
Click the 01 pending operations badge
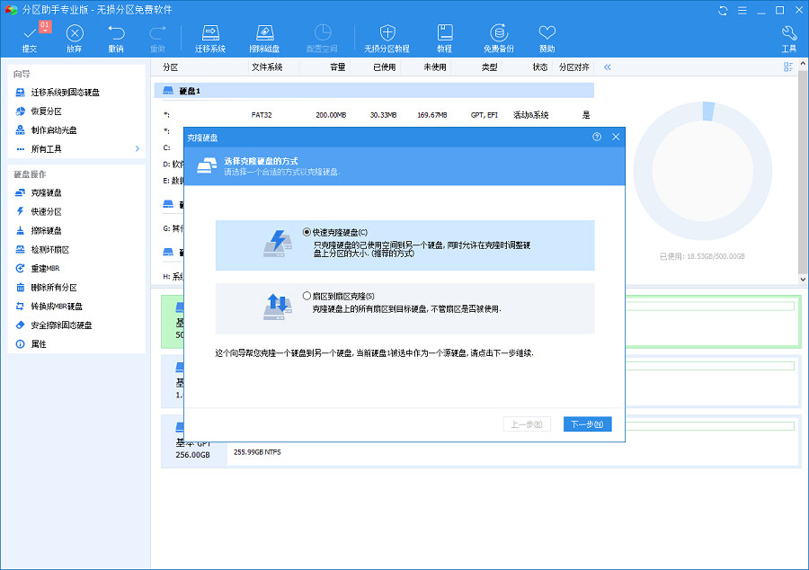(x=45, y=26)
